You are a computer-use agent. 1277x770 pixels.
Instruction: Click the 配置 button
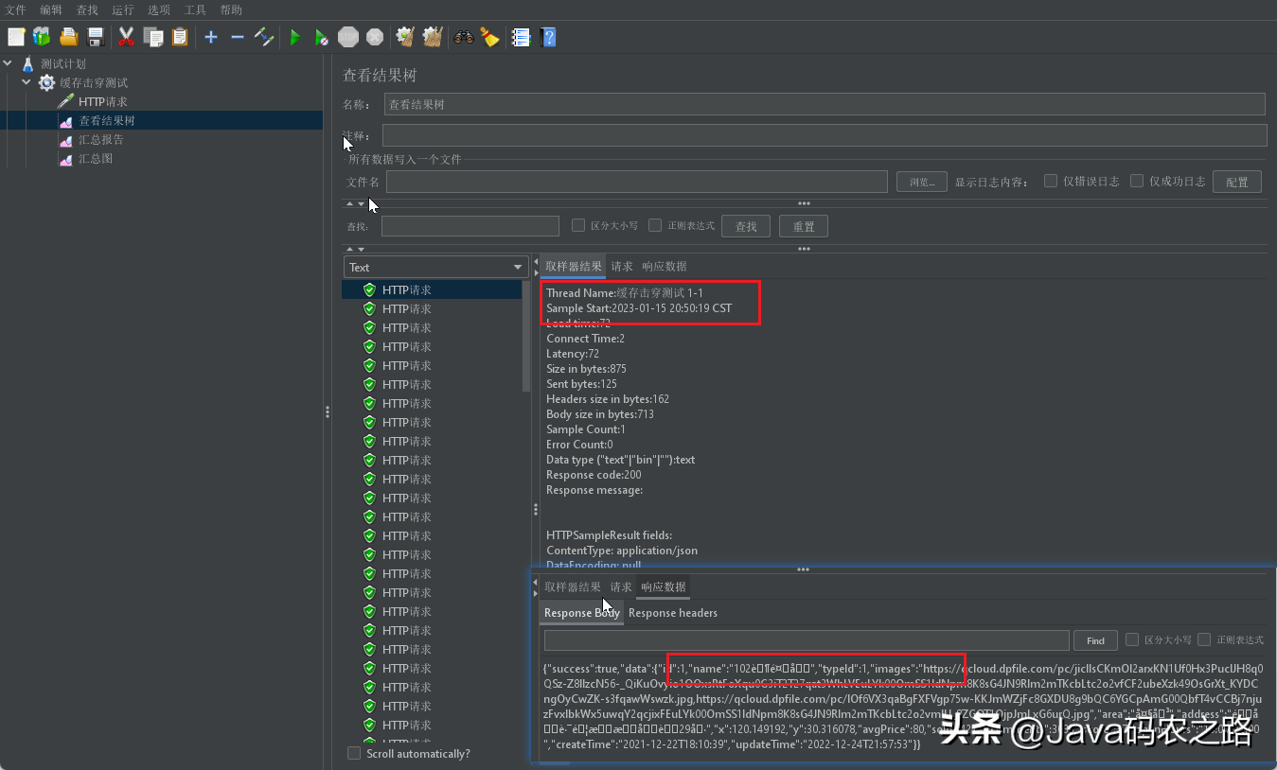[1236, 183]
